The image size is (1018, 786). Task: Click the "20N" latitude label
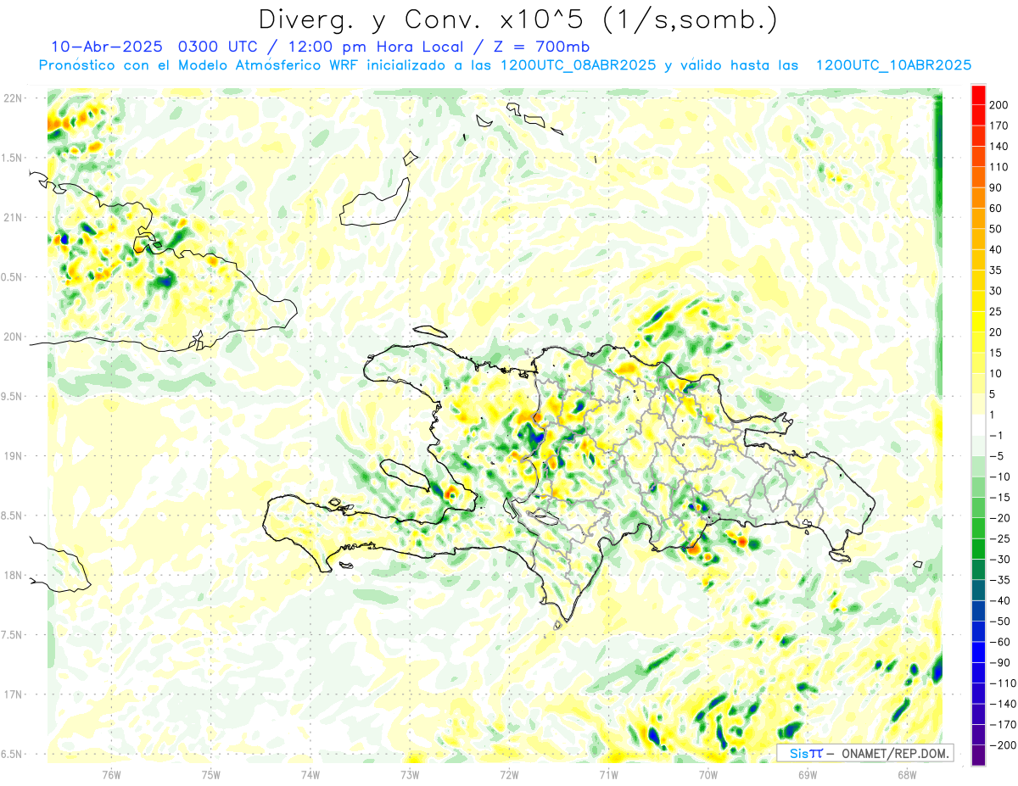coord(12,337)
